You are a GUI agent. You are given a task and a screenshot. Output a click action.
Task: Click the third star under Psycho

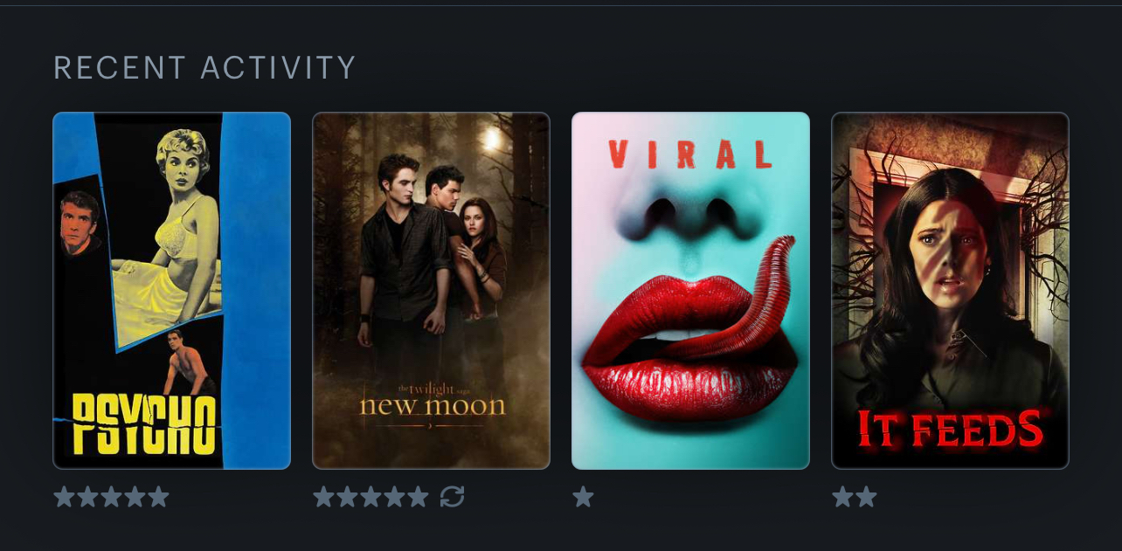tap(111, 497)
